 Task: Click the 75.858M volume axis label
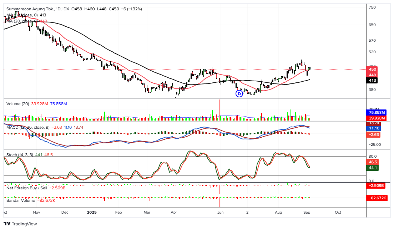[377, 112]
